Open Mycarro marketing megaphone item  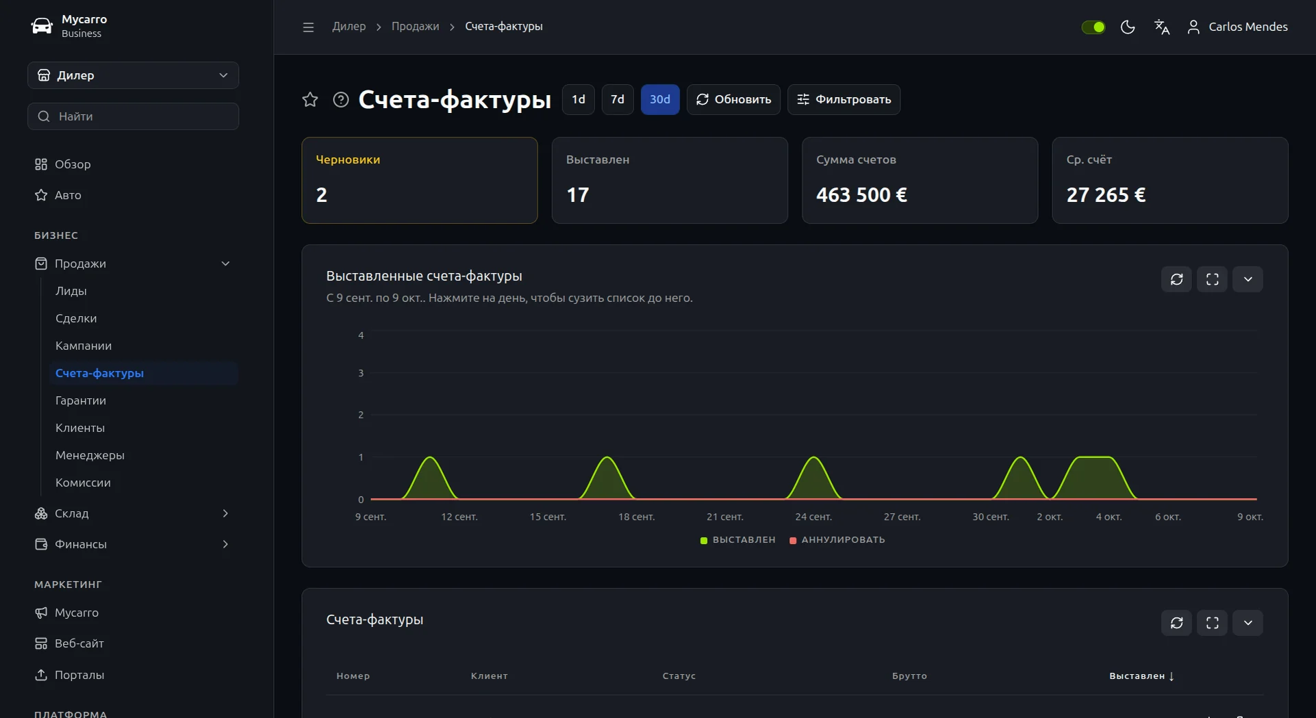tap(133, 613)
